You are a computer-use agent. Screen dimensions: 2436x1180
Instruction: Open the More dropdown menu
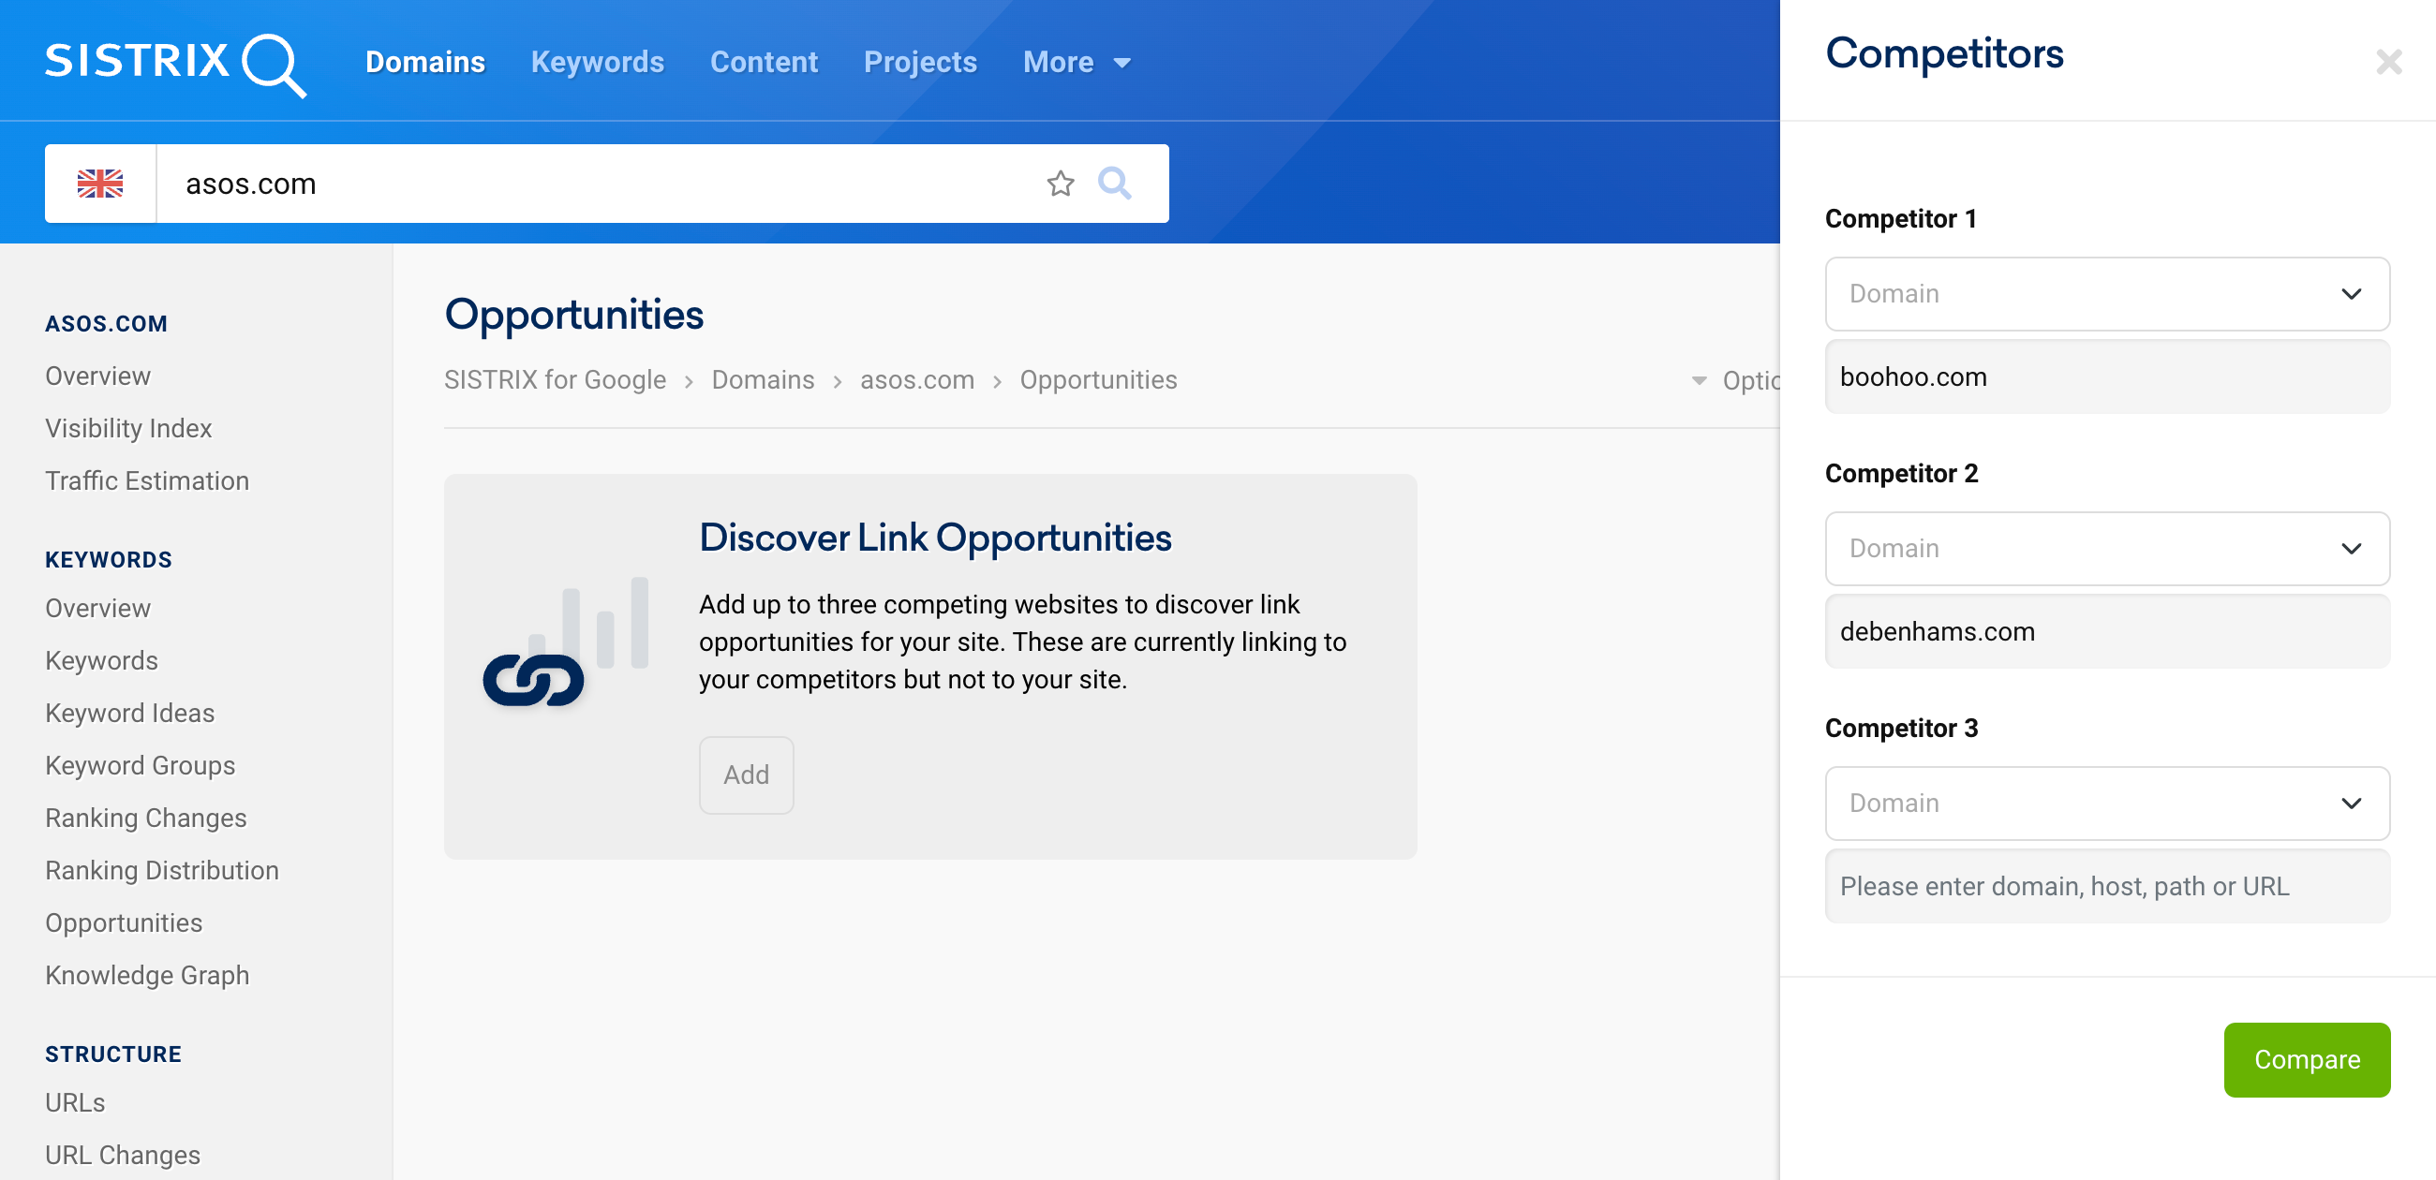(1078, 62)
